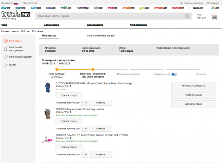Remove the Burton Goretex gloves product
Viewport: 222px width, 163px height.
click(69, 121)
